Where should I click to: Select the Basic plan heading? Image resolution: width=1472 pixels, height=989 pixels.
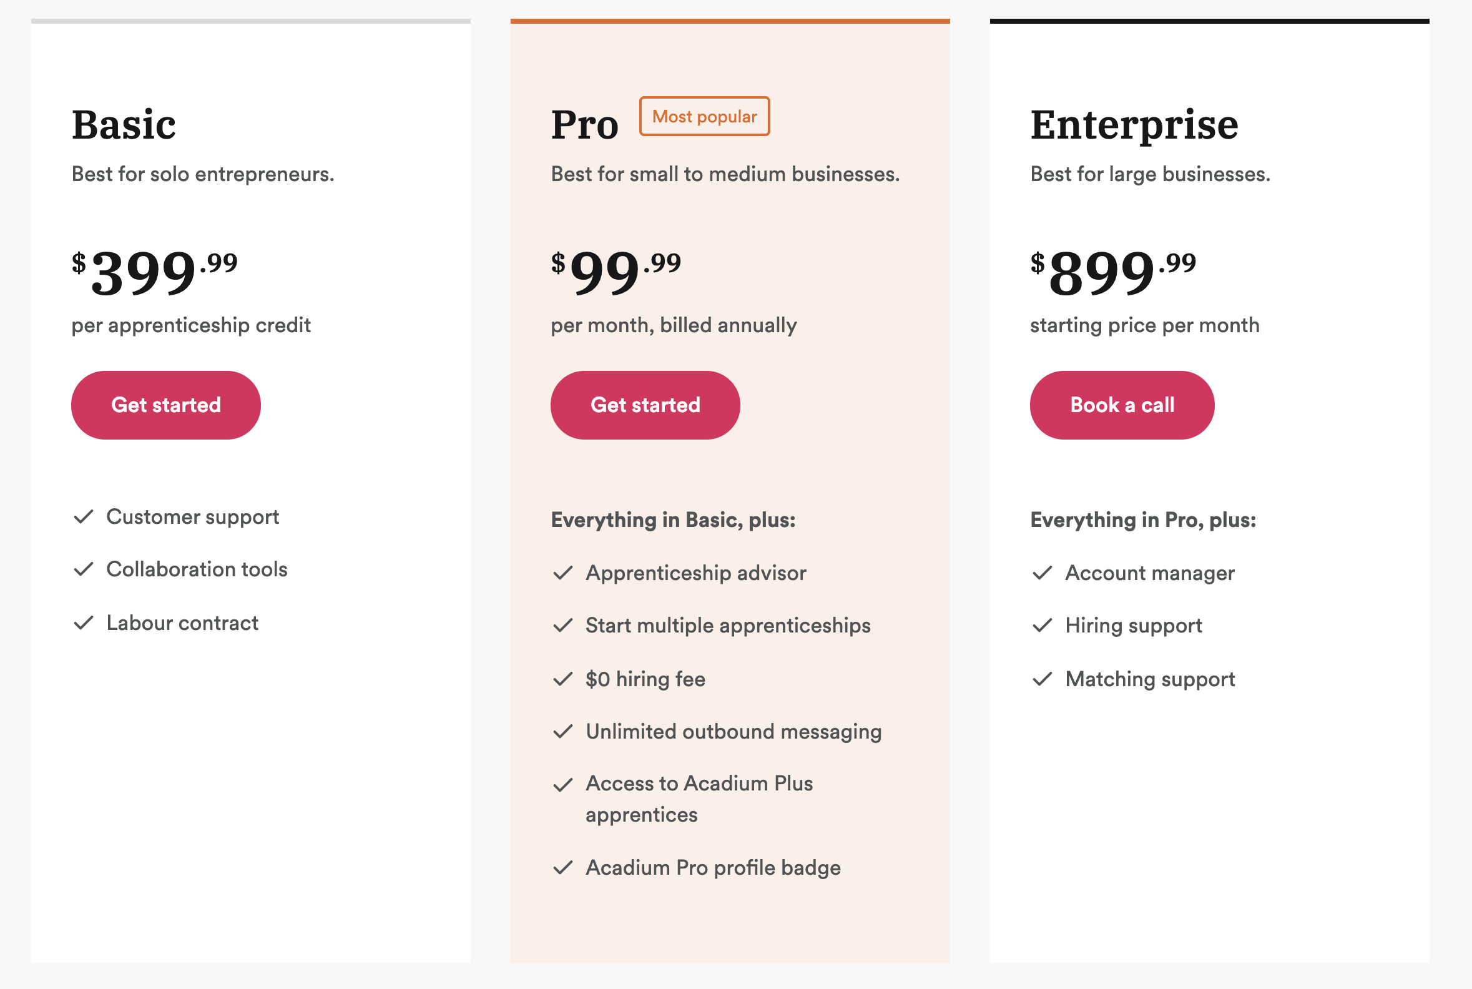124,124
